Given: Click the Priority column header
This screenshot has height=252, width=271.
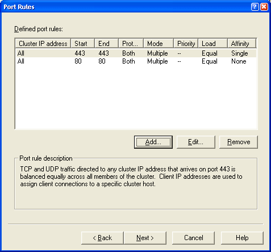Looking at the screenshot, I should 186,44.
